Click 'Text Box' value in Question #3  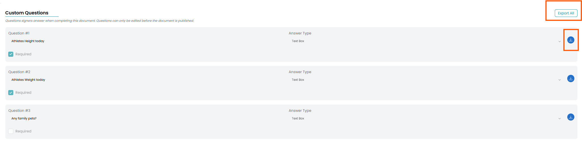click(298, 118)
